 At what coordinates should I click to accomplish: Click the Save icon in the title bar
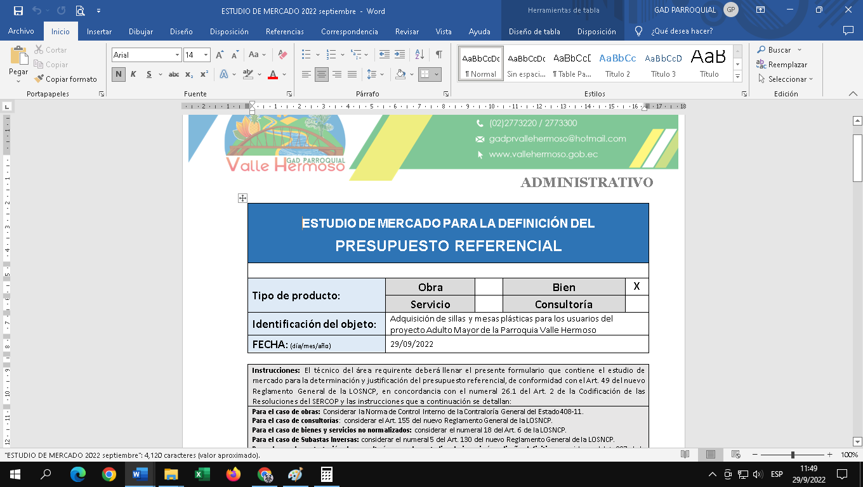tap(18, 11)
